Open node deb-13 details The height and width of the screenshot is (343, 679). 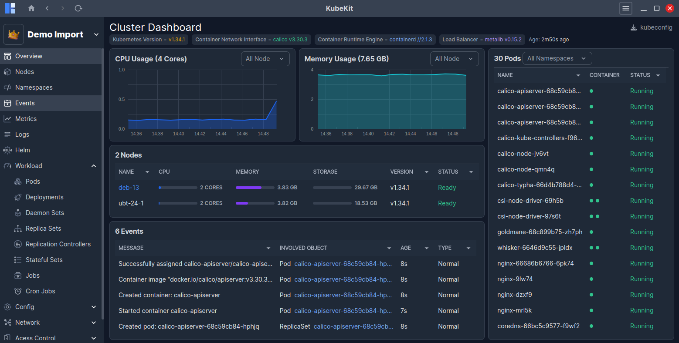coord(128,187)
